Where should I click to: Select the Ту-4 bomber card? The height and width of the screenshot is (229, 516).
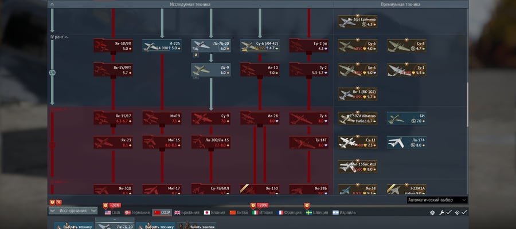[x=309, y=119]
